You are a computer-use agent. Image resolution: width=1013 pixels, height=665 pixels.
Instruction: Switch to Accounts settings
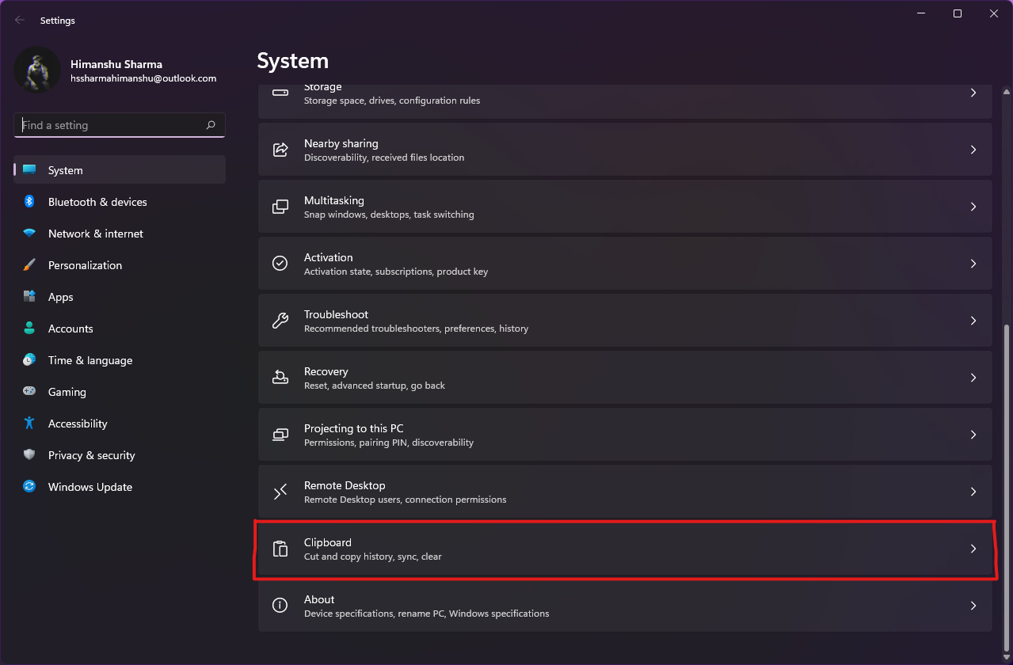pyautogui.click(x=120, y=329)
